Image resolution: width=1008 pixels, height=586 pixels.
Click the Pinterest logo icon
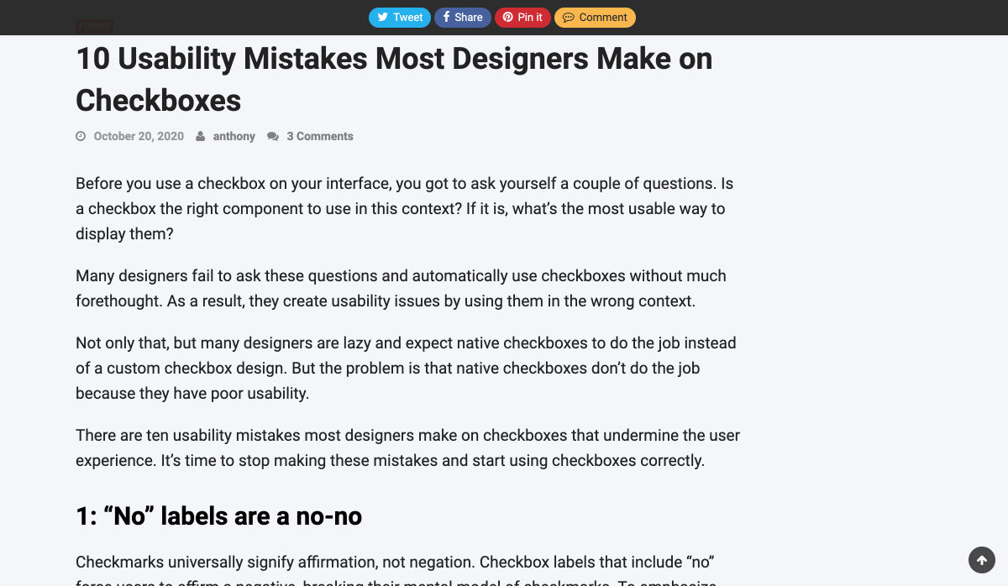tap(507, 18)
